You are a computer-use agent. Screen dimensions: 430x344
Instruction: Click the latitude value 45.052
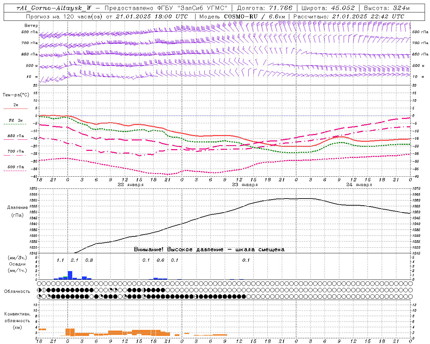pos(343,8)
